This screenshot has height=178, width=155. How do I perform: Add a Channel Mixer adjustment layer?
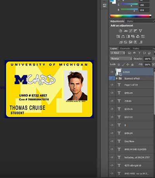coord(138,36)
